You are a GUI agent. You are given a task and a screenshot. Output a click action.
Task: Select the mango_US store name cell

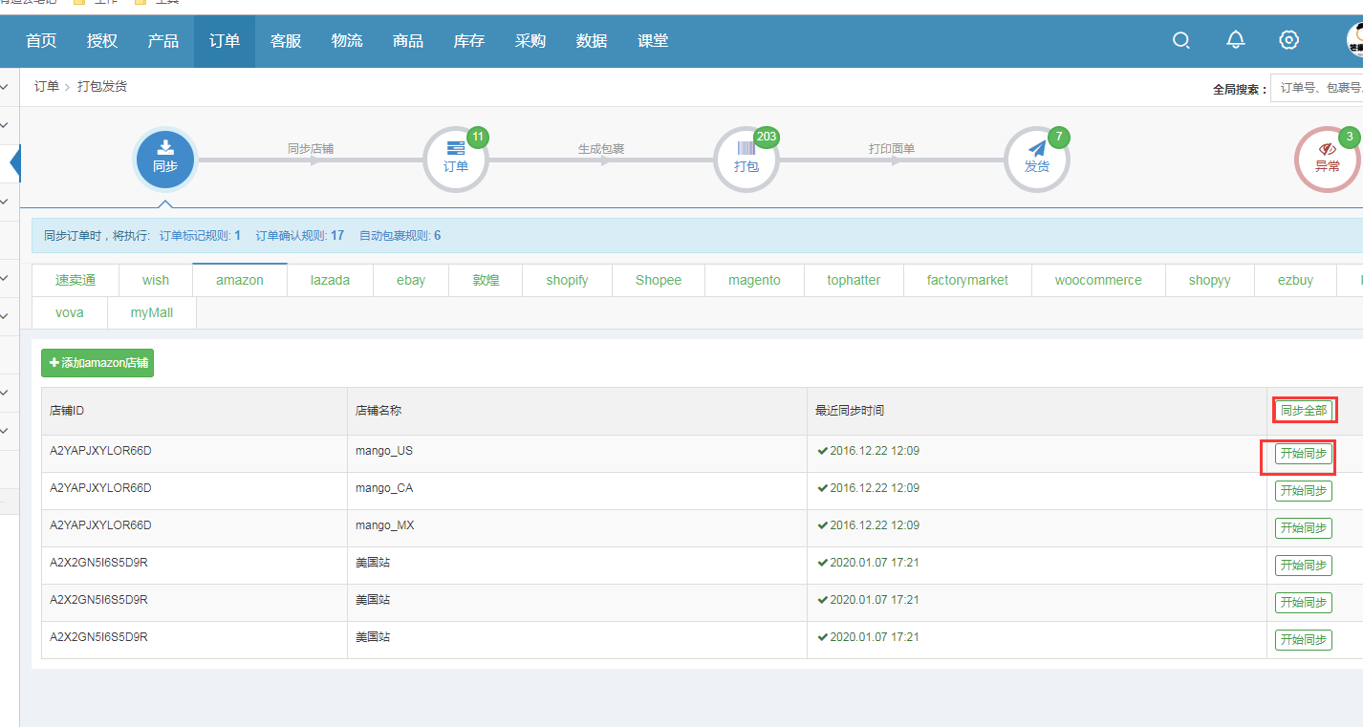pyautogui.click(x=577, y=454)
